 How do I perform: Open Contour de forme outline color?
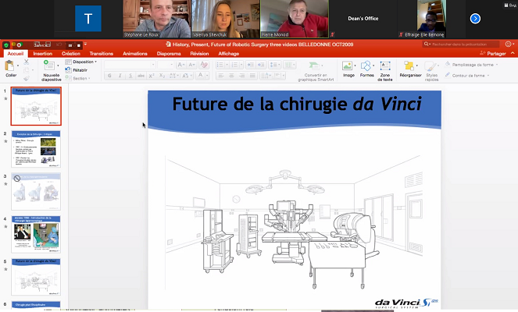coord(467,76)
